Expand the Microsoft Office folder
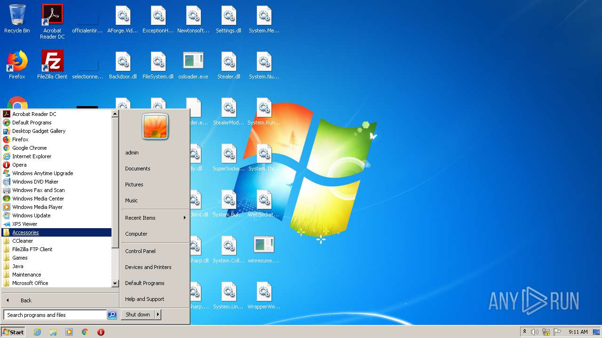602x338 pixels. 56,283
